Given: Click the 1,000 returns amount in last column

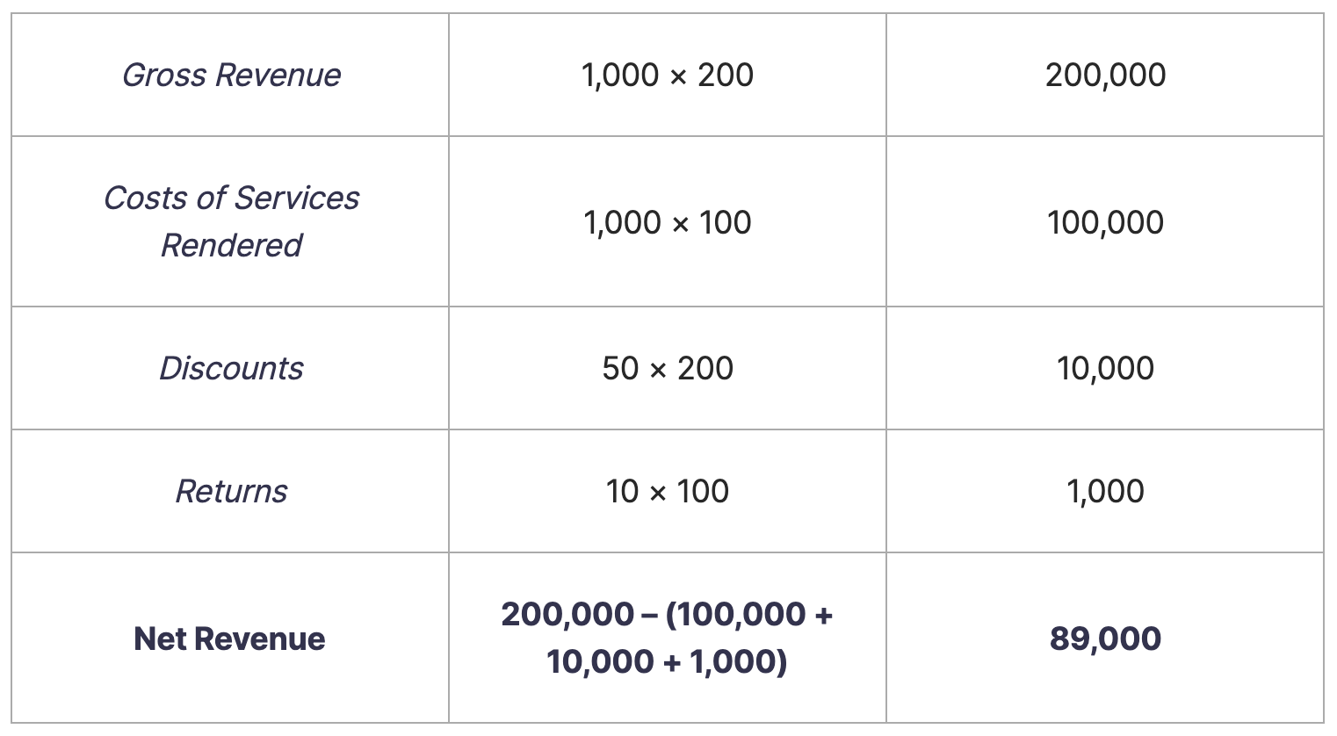Looking at the screenshot, I should tap(1105, 491).
